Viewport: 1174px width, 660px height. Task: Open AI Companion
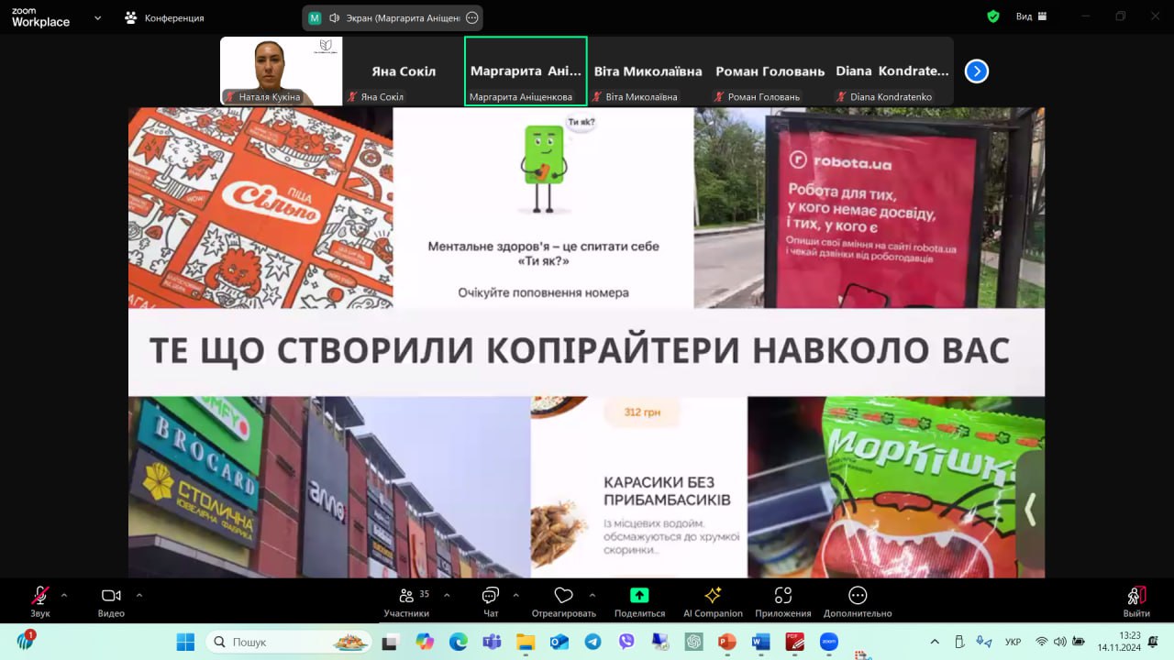(713, 601)
